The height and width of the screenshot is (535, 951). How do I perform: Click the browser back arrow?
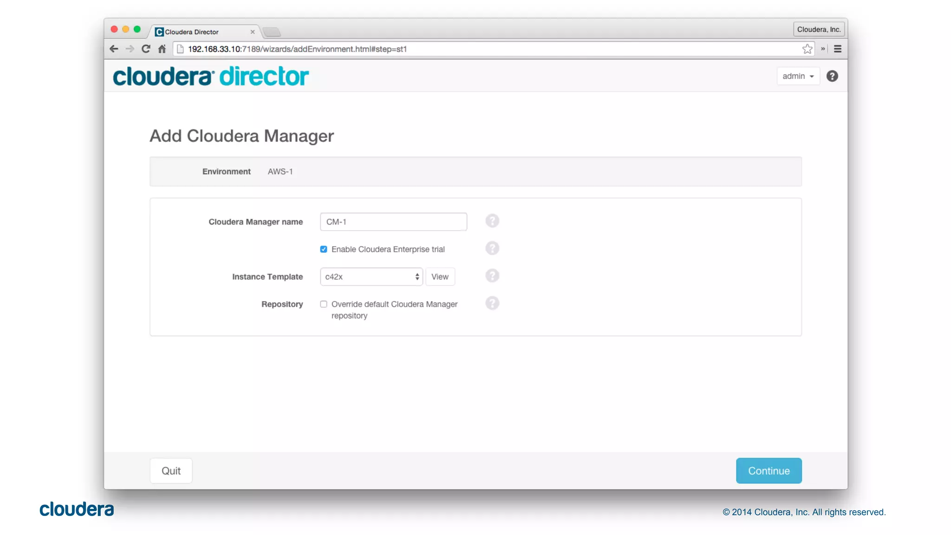[114, 49]
